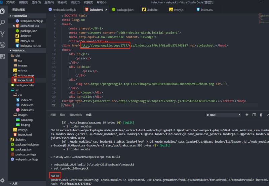Split the terminal panel
Image resolution: width=269 pixels, height=186 pixels.
point(254,115)
